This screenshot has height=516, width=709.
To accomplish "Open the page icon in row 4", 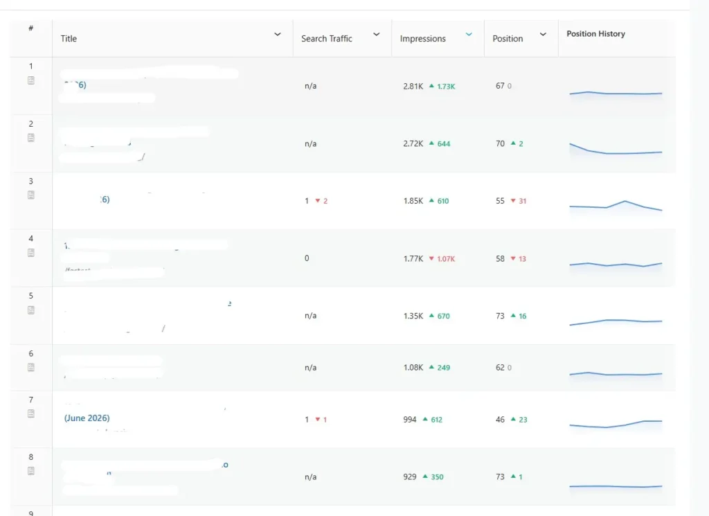I will (x=30, y=253).
